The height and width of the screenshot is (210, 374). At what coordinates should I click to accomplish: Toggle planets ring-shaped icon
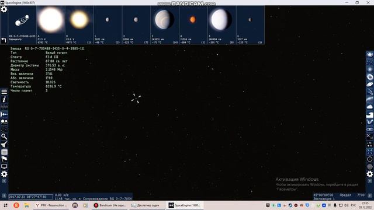pos(370,77)
